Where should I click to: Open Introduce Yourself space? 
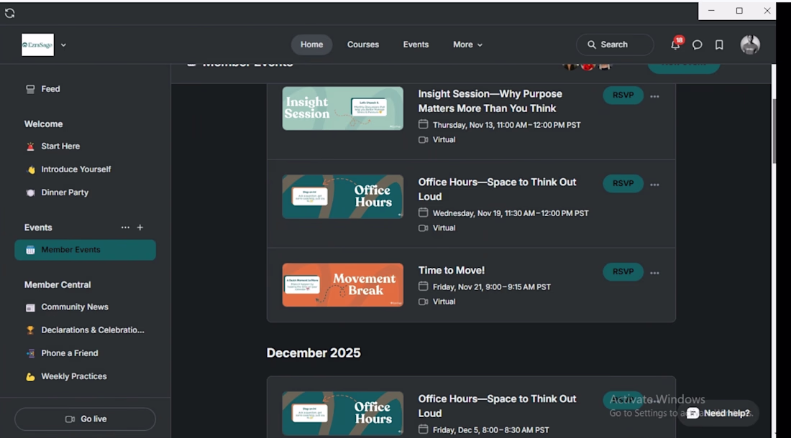[85, 169]
